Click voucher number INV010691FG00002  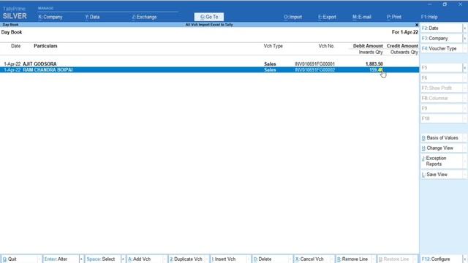[314, 70]
